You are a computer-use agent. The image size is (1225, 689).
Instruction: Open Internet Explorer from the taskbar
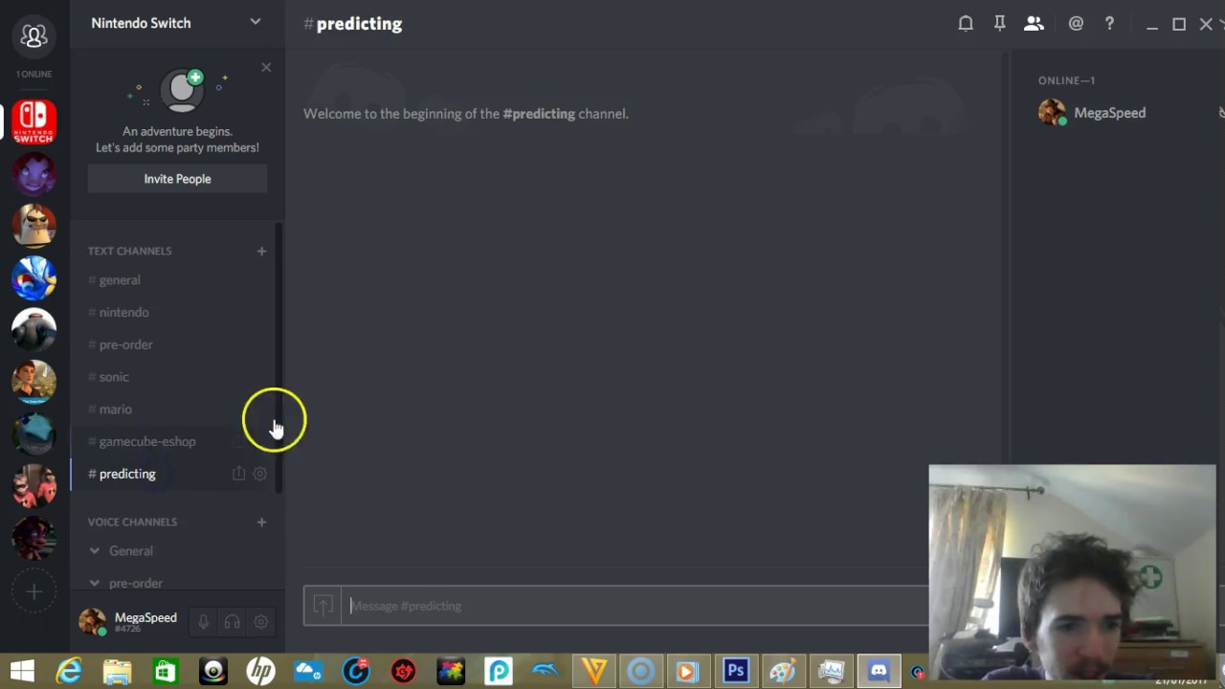click(x=69, y=671)
